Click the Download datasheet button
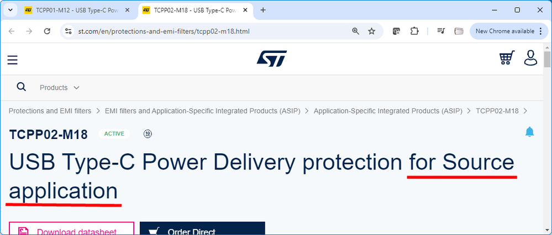 click(71, 228)
